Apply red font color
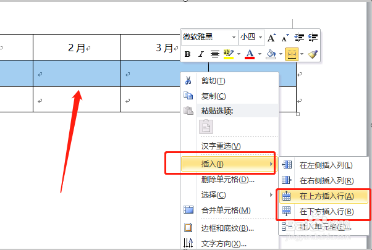Viewport: 372px width, 250px height. 250,54
